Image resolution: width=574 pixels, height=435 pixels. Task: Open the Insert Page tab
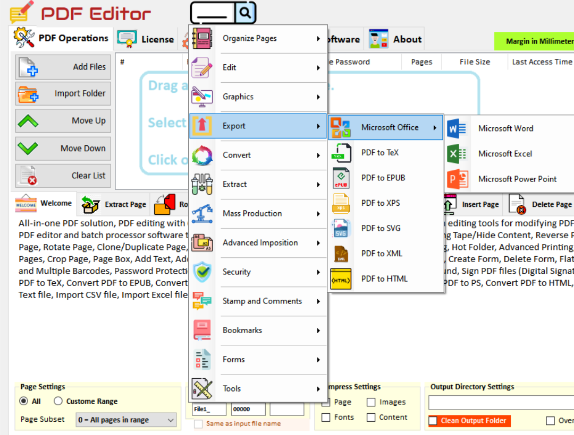pyautogui.click(x=473, y=204)
